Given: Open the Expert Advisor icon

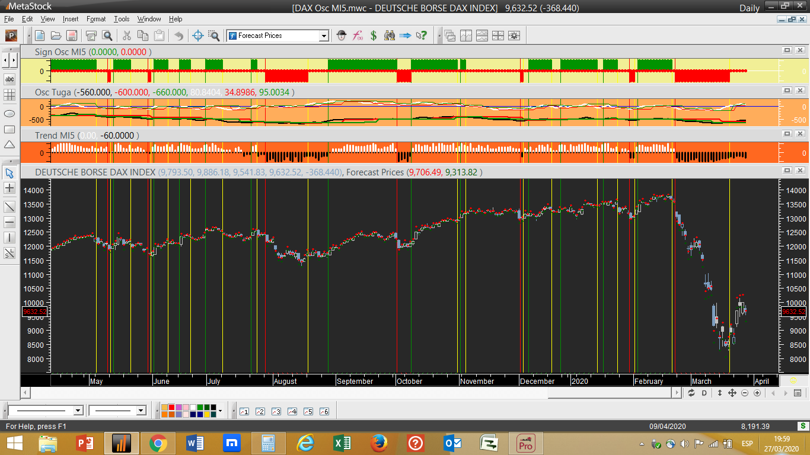Looking at the screenshot, I should pyautogui.click(x=342, y=36).
